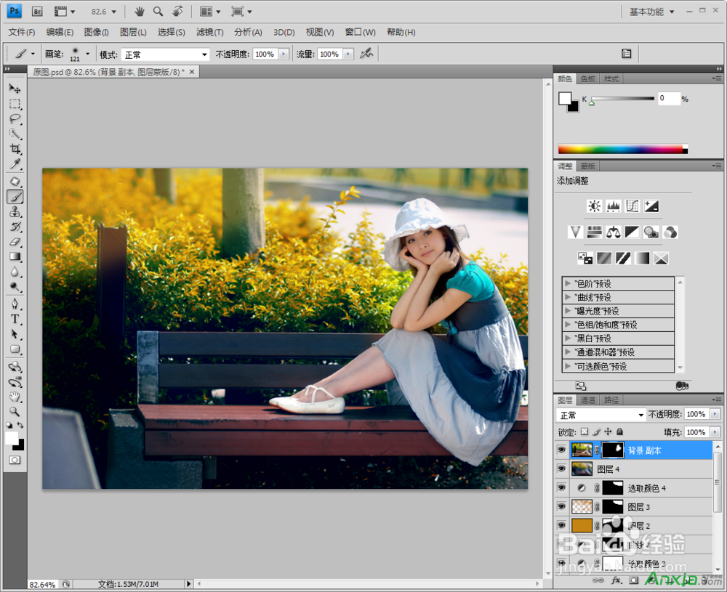
Task: Add Curves adjustment from icons
Action: click(x=632, y=206)
